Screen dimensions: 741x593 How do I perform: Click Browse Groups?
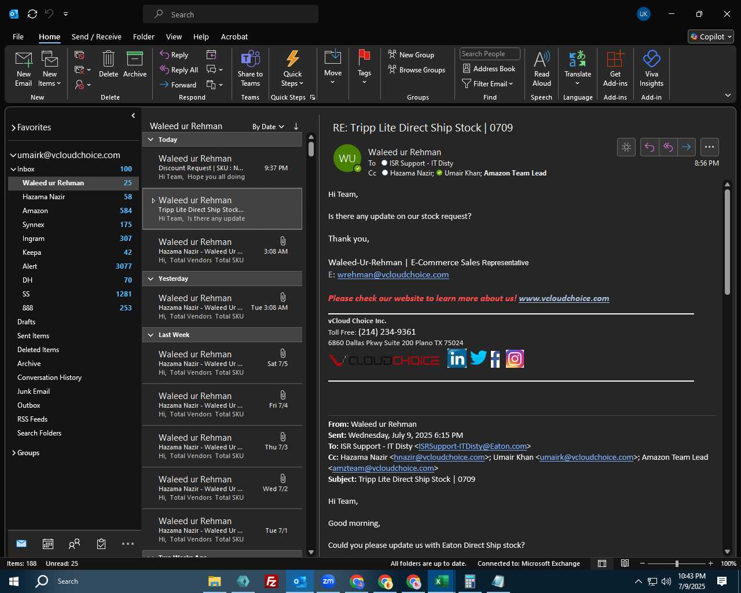pos(417,69)
